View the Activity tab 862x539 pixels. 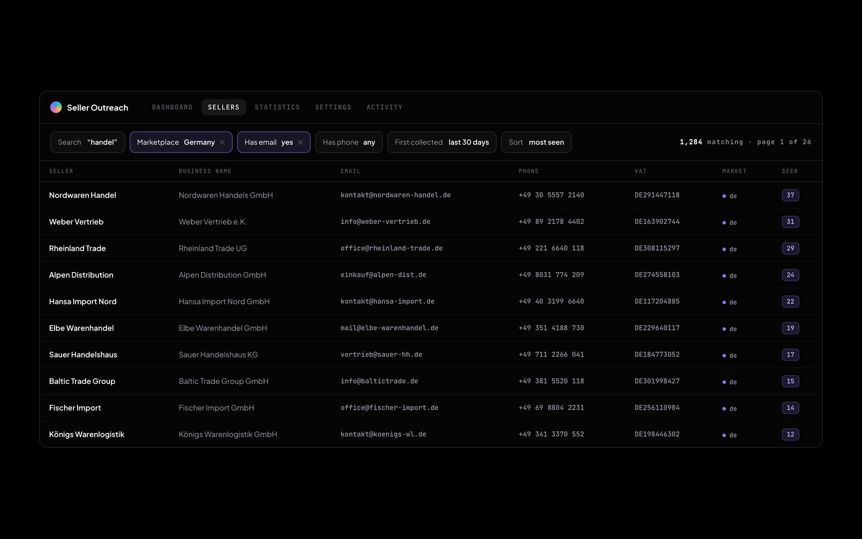(x=385, y=107)
